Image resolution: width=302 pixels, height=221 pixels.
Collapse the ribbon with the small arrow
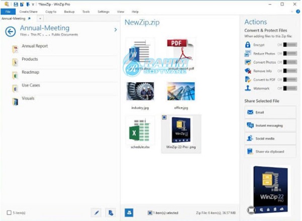292,12
